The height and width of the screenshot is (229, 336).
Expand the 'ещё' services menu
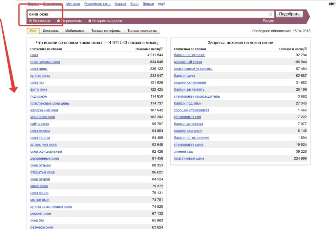[x=161, y=4]
